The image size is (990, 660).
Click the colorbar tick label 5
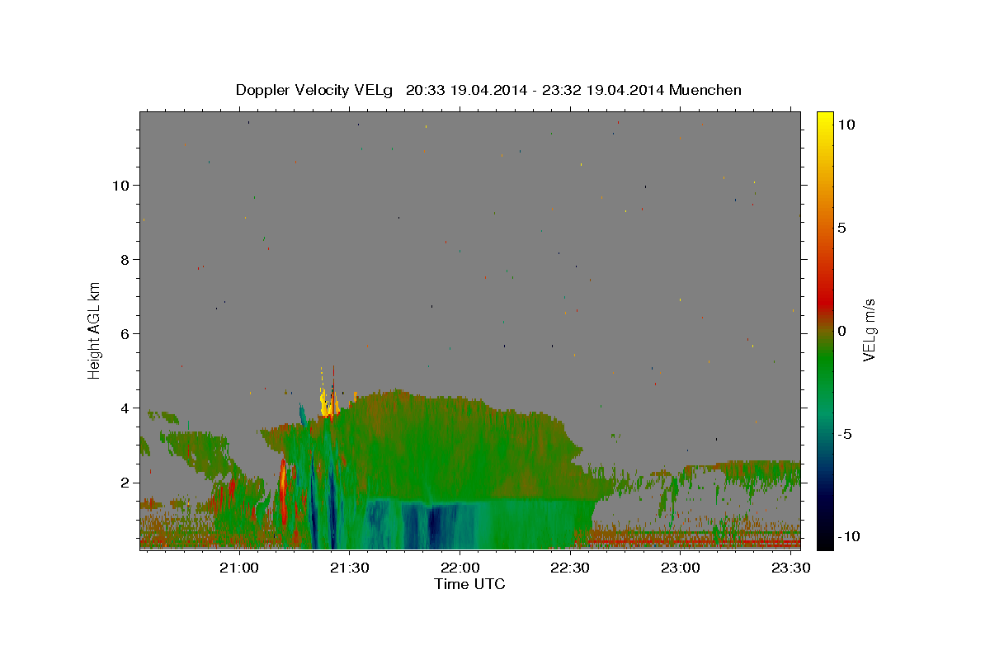point(841,228)
